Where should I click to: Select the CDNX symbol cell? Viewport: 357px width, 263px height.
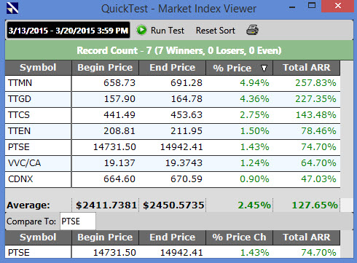(x=38, y=179)
